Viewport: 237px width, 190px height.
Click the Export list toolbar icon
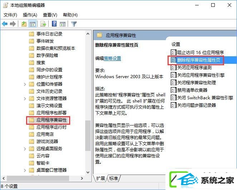(x=43, y=24)
